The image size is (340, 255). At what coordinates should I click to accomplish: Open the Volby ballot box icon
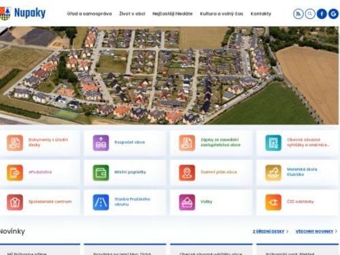pyautogui.click(x=187, y=202)
